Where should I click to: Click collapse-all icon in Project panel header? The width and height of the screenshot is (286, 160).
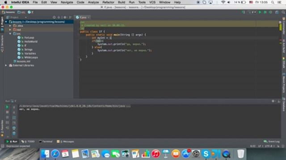point(59,17)
